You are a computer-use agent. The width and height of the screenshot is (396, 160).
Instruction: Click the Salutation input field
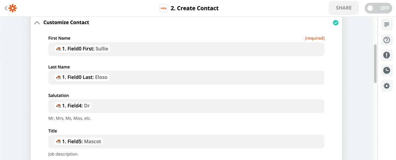(186, 106)
